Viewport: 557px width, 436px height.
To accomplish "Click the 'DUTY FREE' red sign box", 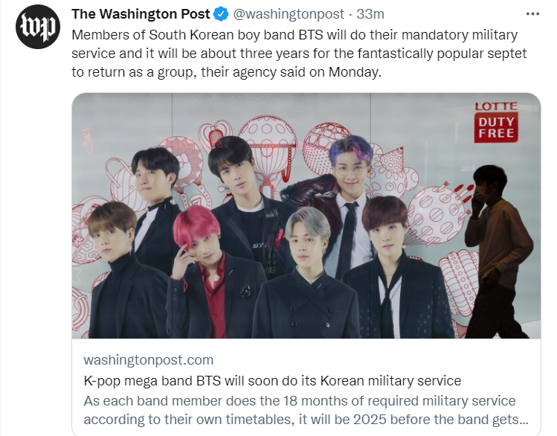I will click(x=496, y=127).
